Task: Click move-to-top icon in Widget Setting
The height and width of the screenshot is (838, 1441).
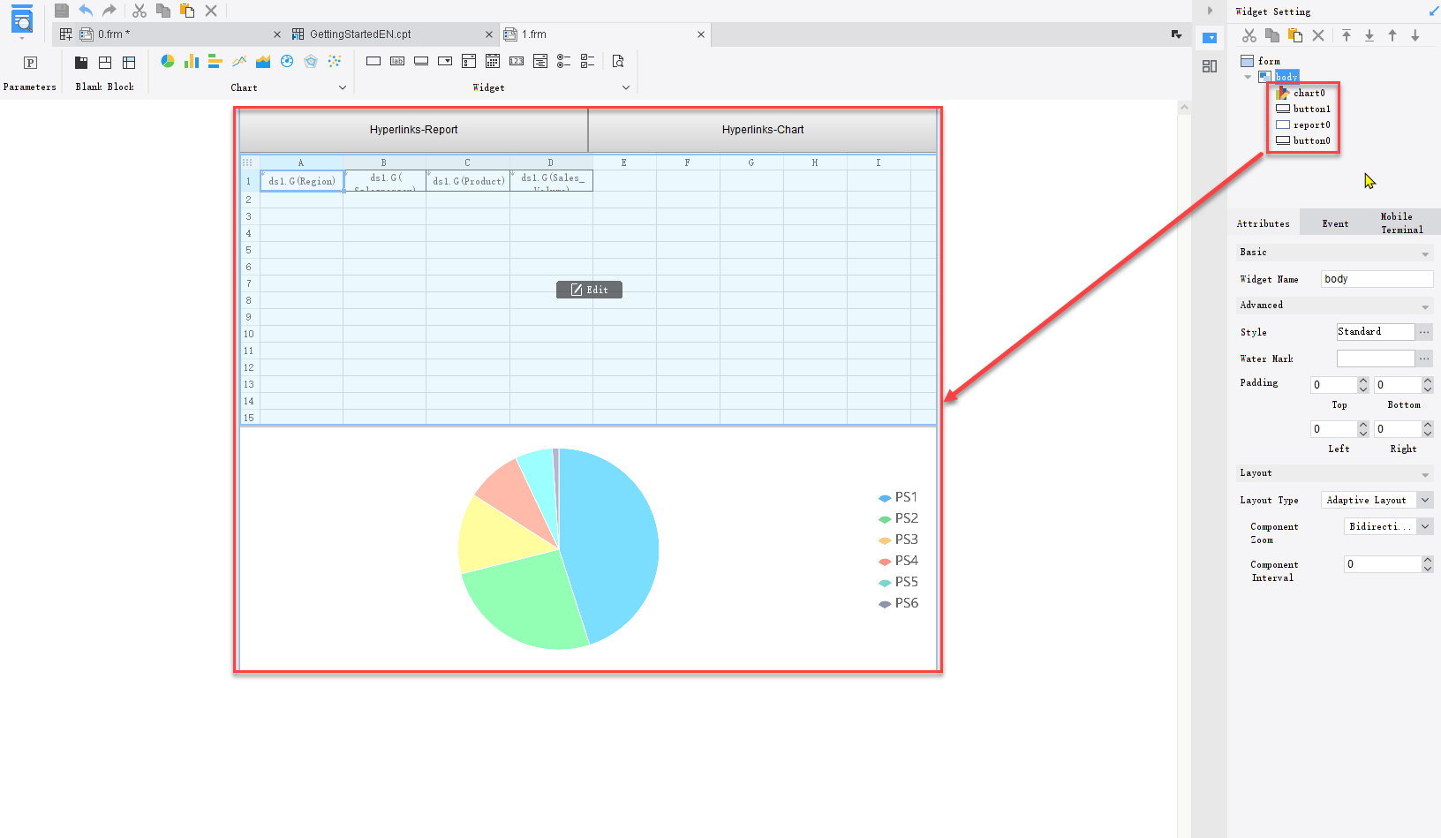Action: (x=1347, y=35)
